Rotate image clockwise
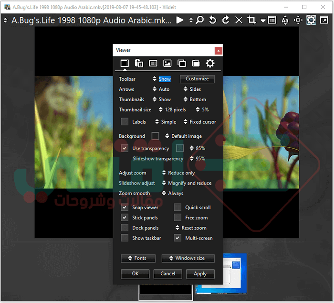 click(226, 20)
